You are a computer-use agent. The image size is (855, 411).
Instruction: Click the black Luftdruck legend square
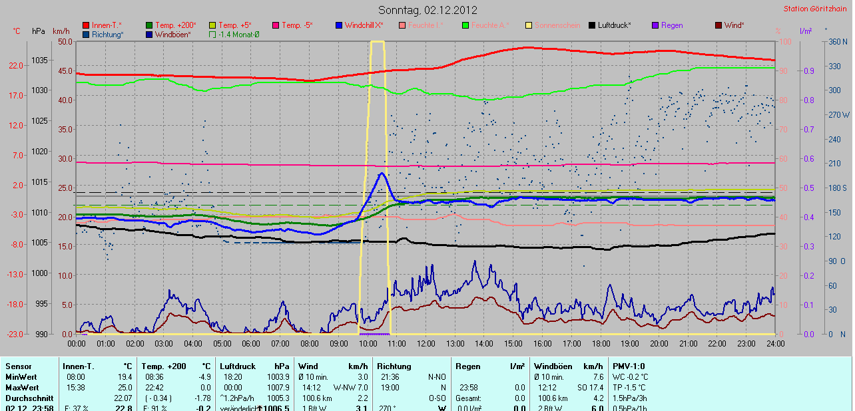click(x=592, y=25)
